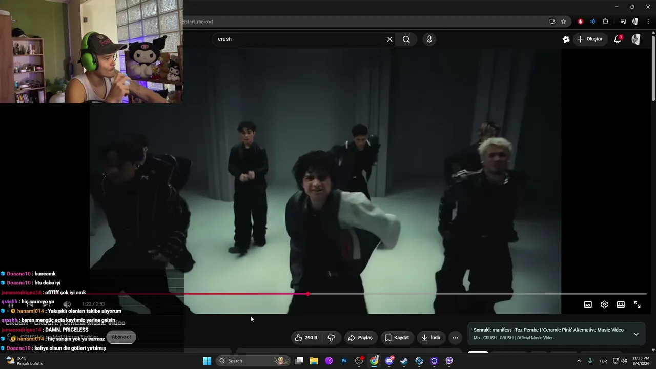This screenshot has width=656, height=369.
Task: Toggle subtitles on the video player
Action: (x=588, y=304)
